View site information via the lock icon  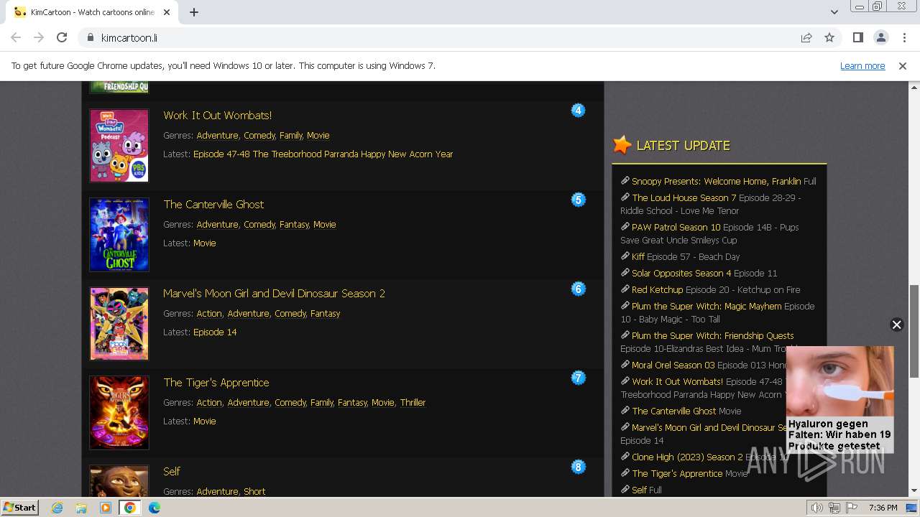click(90, 37)
